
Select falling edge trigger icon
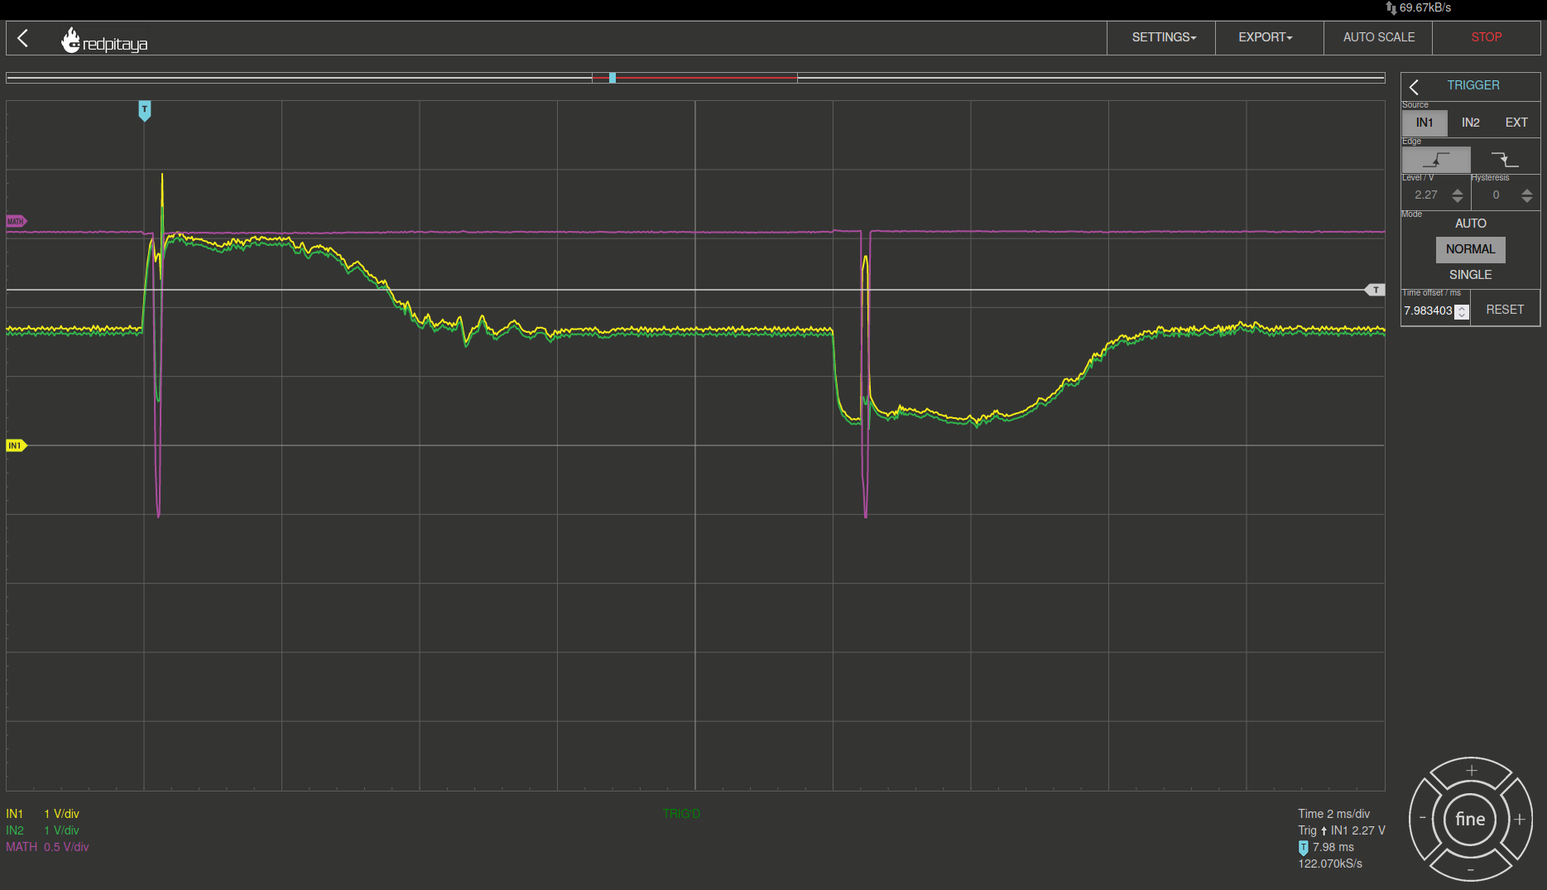1505,159
